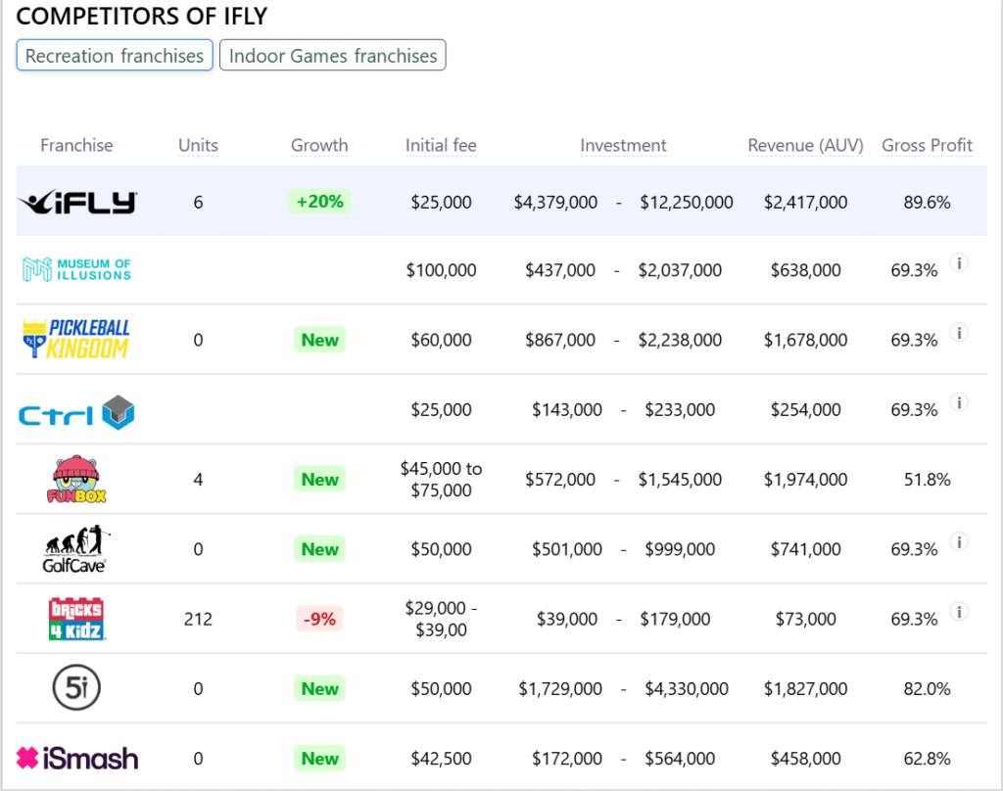Click the $12,250,000 maximum investment value
The height and width of the screenshot is (791, 1003).
(687, 202)
